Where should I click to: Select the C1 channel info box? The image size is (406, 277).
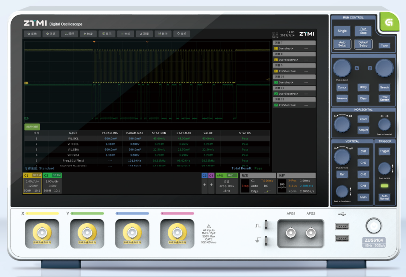(x=32, y=183)
